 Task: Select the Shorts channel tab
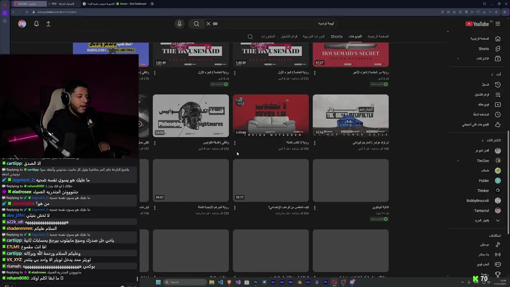[x=337, y=36]
